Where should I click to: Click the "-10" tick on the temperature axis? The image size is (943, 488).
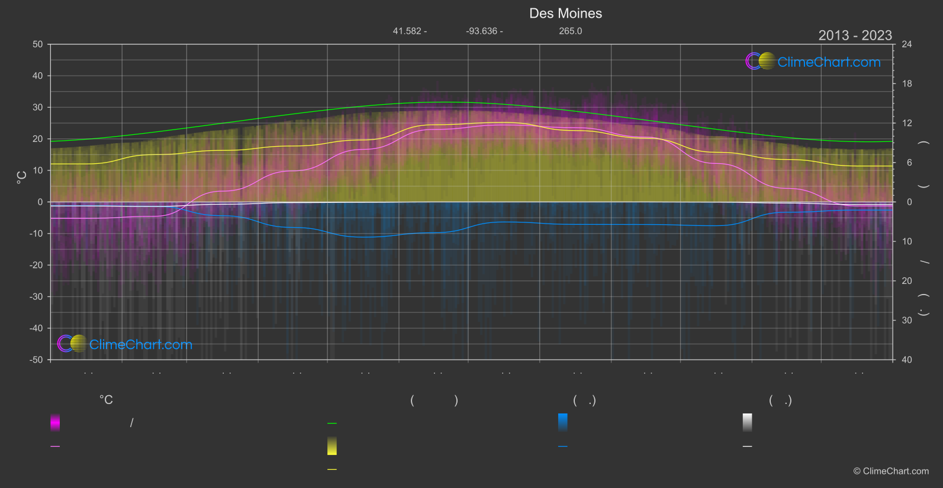click(36, 234)
